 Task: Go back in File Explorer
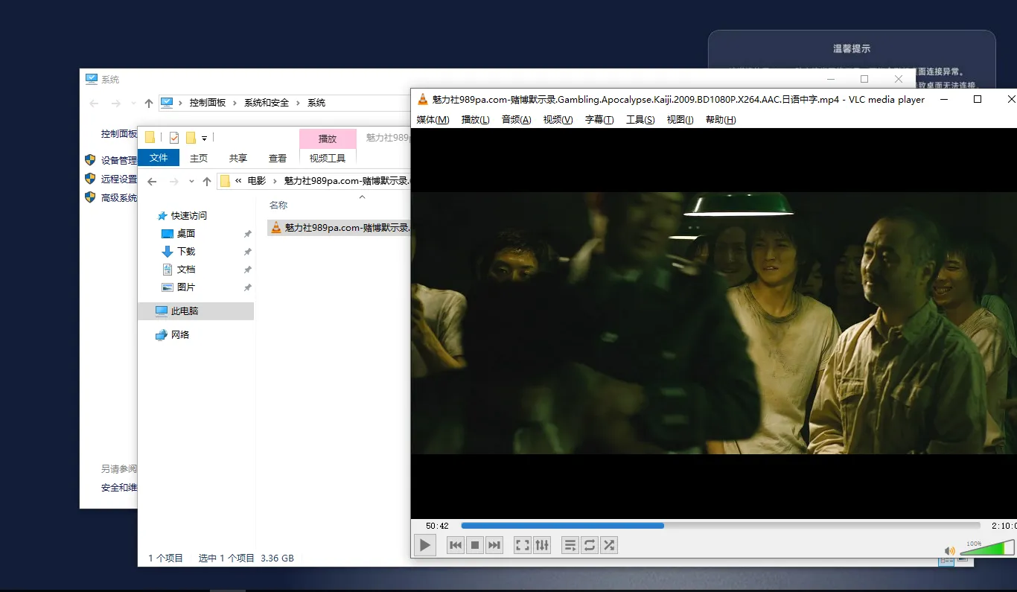tap(152, 181)
